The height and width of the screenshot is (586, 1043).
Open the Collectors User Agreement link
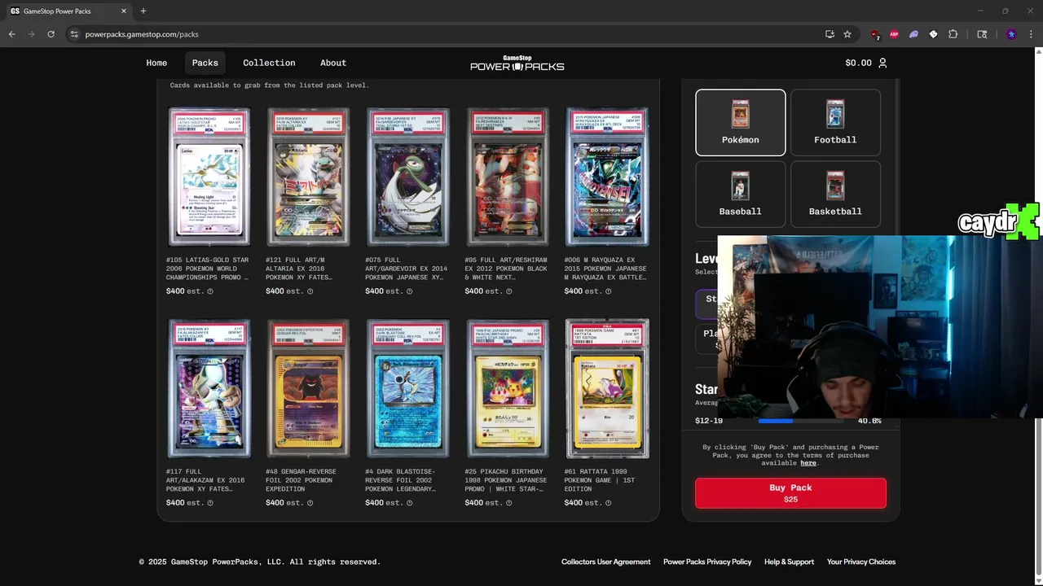point(606,562)
